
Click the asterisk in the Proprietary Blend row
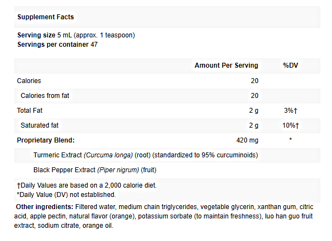click(291, 140)
